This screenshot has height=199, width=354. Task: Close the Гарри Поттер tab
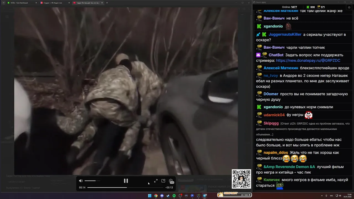click(102, 3)
